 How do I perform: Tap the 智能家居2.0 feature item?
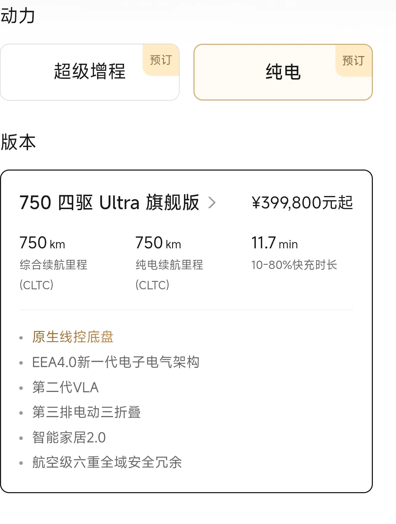(x=69, y=437)
